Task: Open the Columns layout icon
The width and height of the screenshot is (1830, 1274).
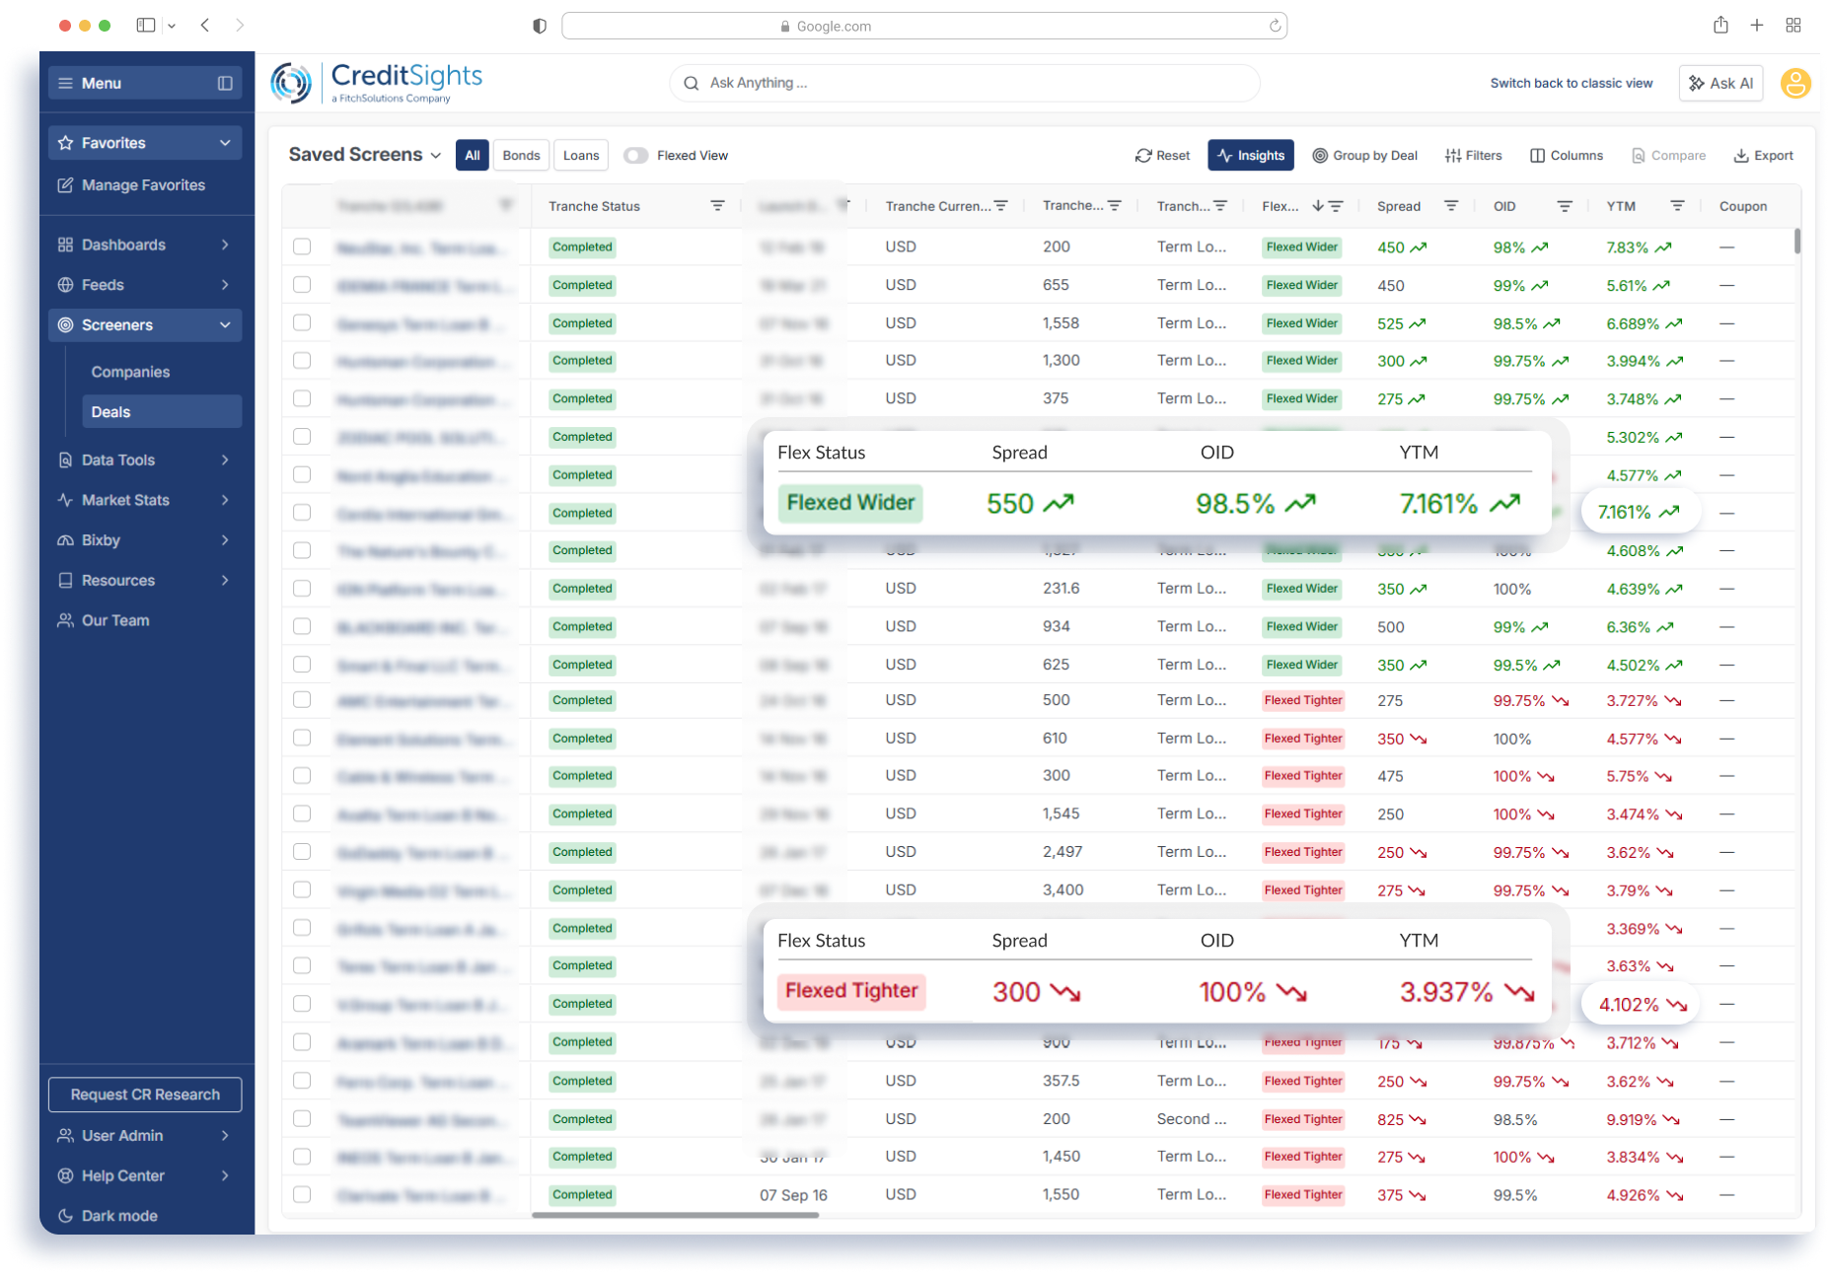Action: tap(1537, 156)
